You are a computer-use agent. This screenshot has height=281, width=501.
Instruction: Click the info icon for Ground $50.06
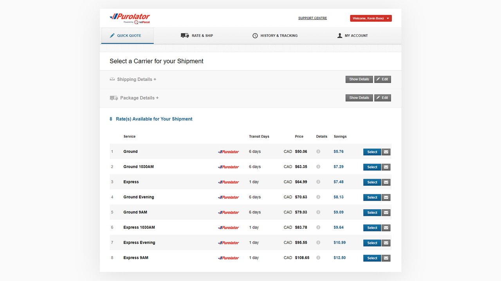point(318,151)
